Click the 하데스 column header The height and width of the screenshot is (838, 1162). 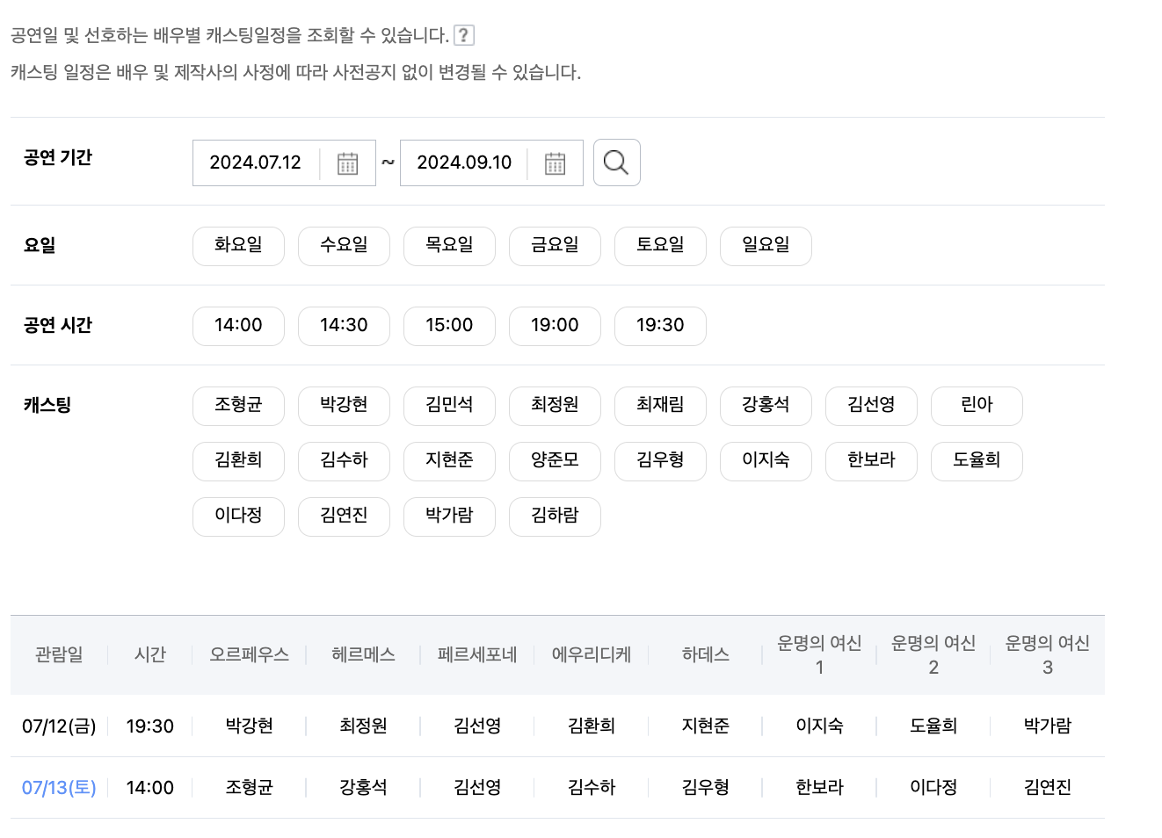pos(706,654)
